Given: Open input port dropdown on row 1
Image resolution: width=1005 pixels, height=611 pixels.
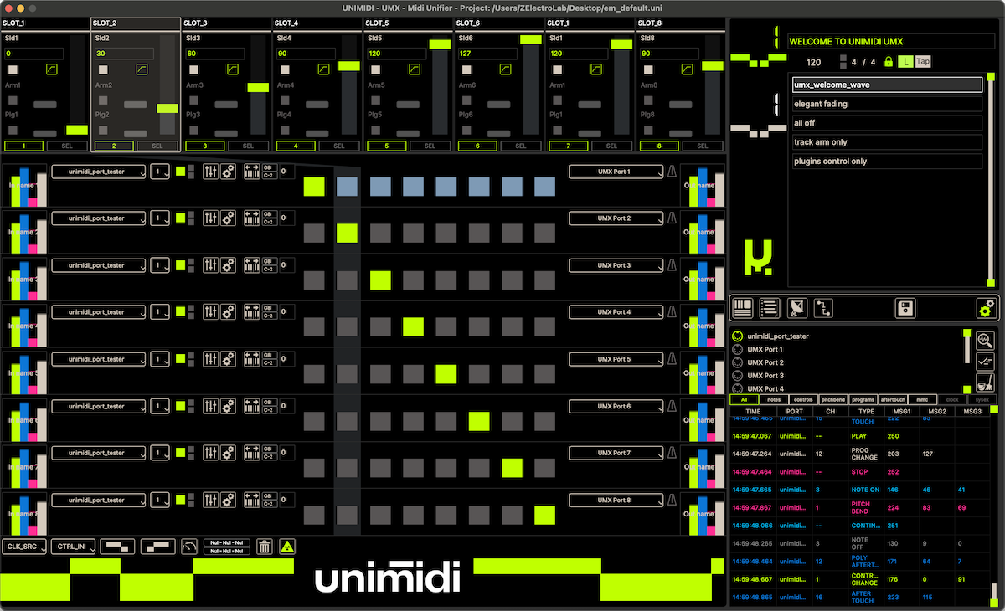Looking at the screenshot, I should (x=98, y=172).
